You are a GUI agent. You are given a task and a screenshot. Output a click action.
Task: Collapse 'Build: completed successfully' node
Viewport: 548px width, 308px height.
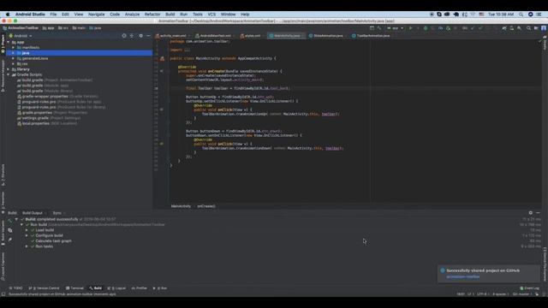(16, 219)
